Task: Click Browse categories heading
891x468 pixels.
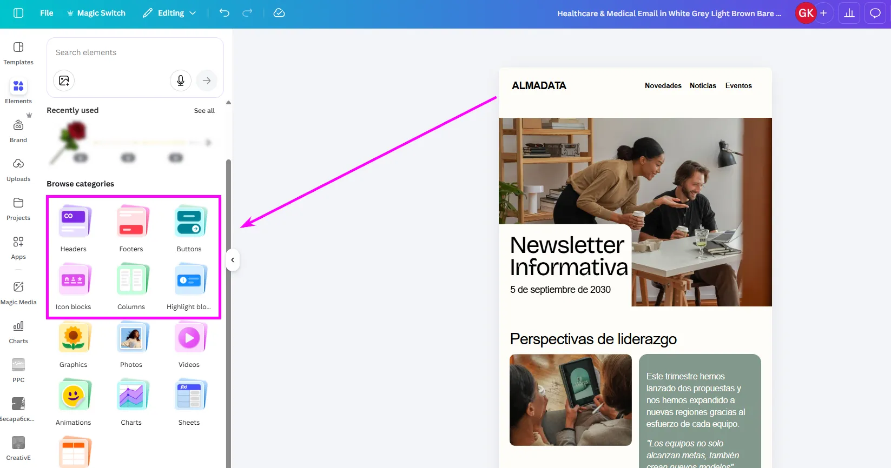Action: (80, 184)
